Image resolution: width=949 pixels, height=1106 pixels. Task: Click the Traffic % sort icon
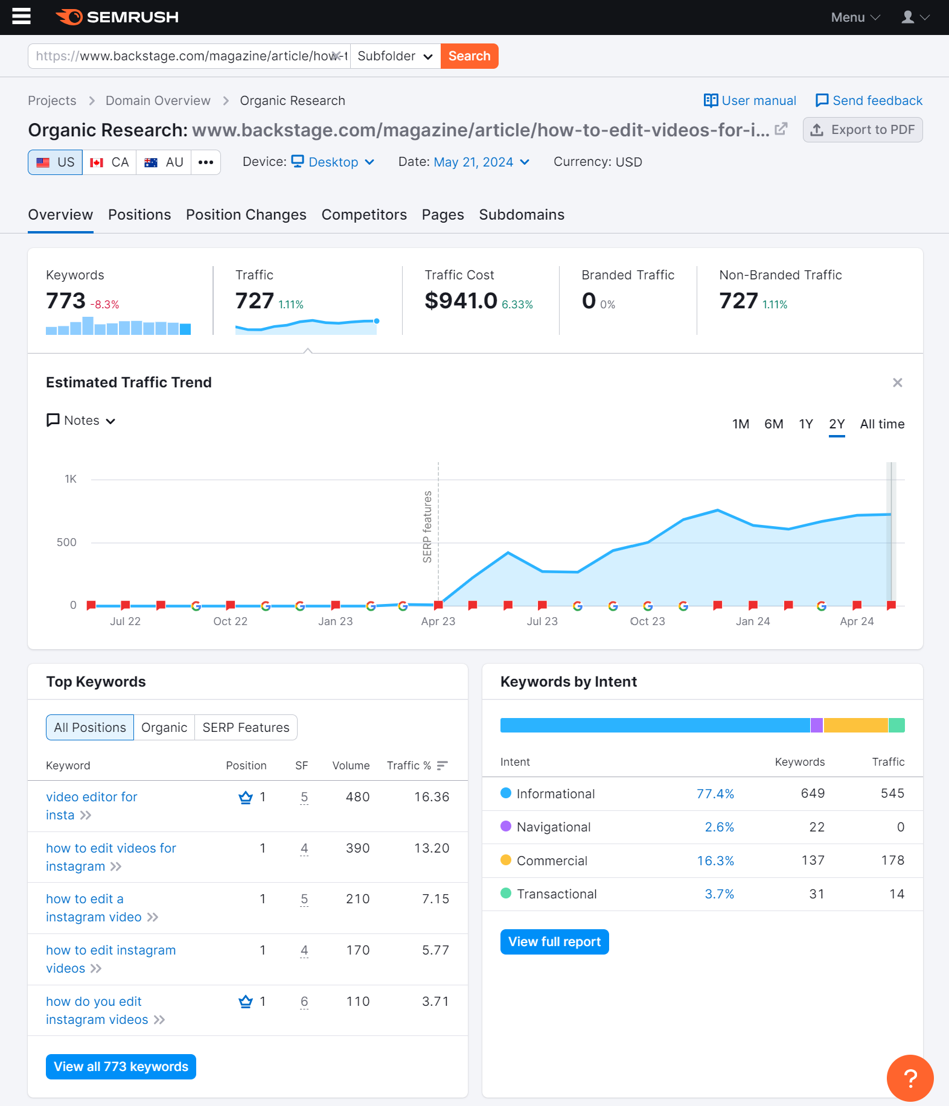443,766
